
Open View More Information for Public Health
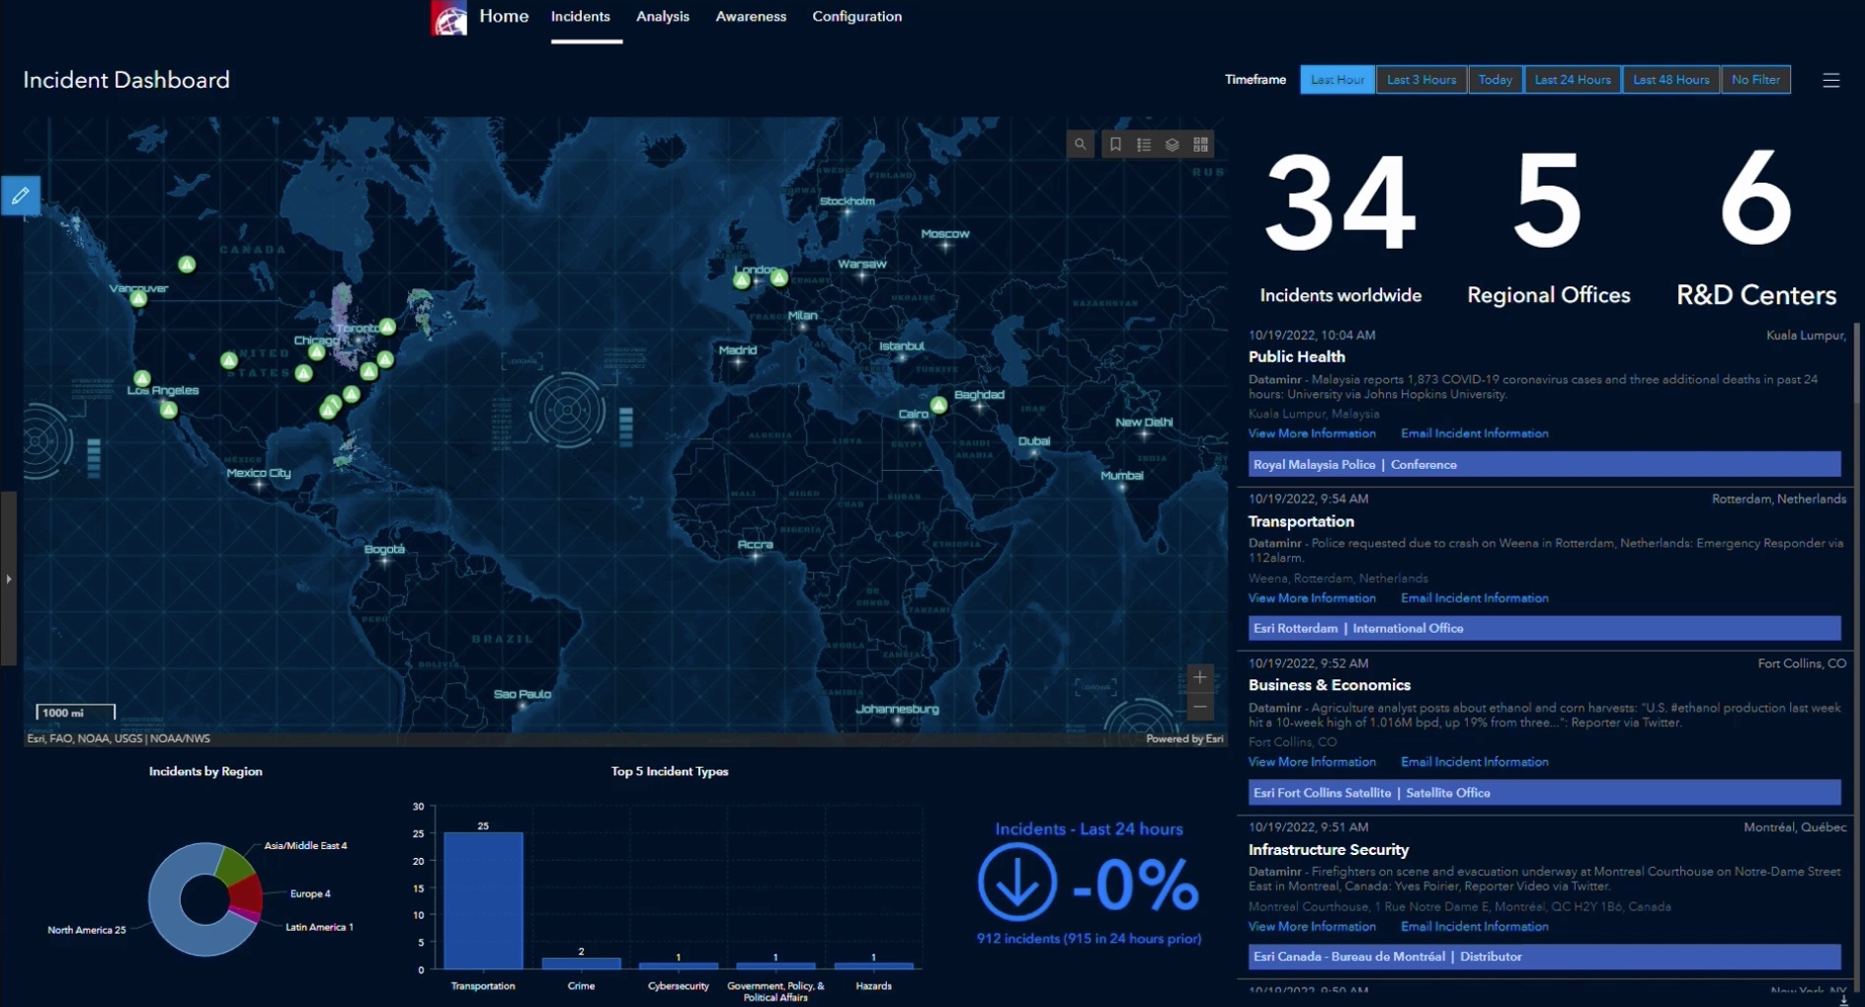(1312, 432)
